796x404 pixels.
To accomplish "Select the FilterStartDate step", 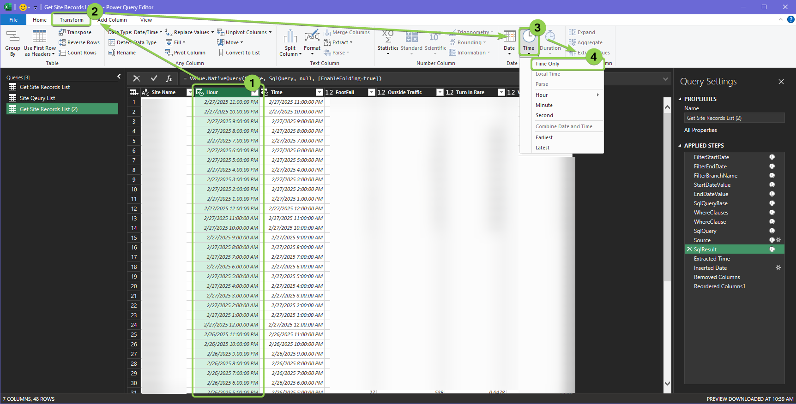I will click(734, 157).
